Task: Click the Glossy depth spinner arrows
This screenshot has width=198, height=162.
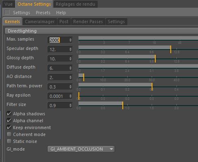Action: coord(70,59)
